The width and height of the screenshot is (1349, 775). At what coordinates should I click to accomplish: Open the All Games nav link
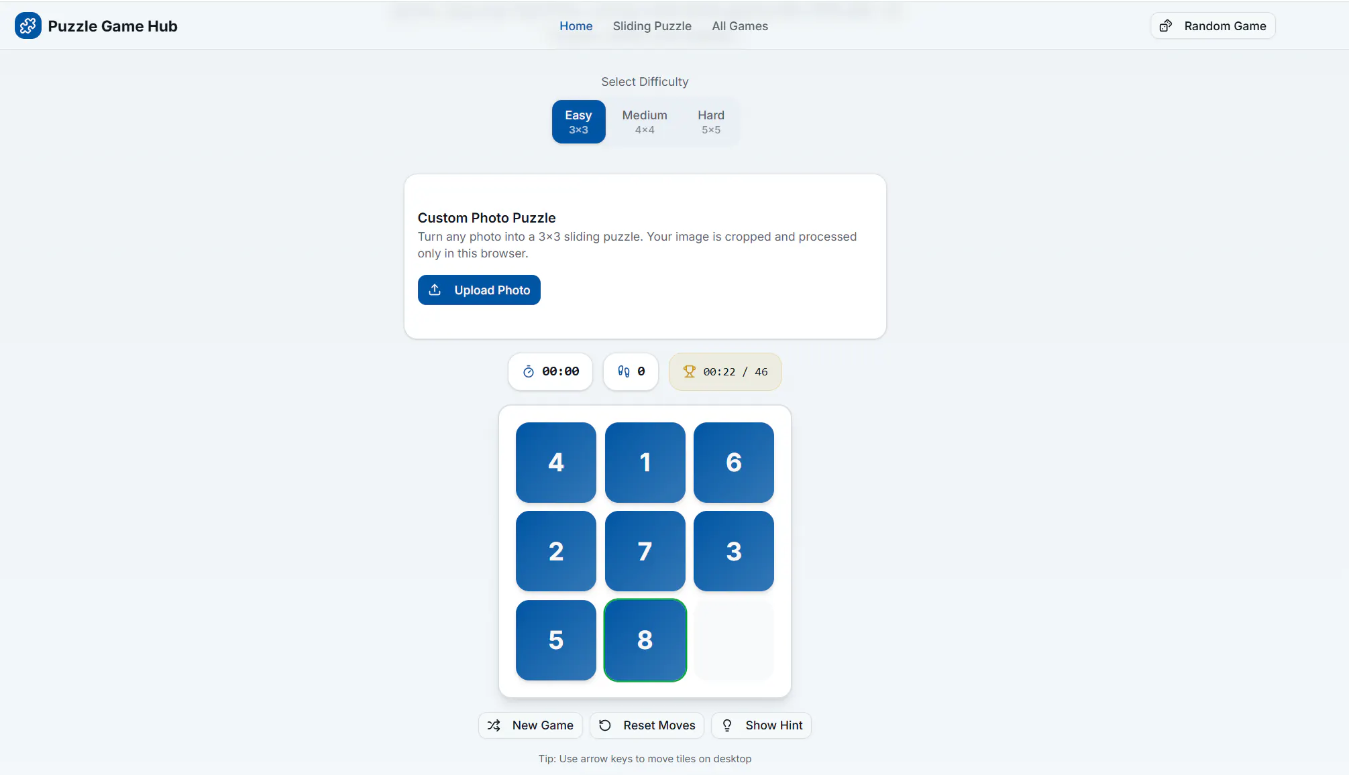[x=740, y=25]
